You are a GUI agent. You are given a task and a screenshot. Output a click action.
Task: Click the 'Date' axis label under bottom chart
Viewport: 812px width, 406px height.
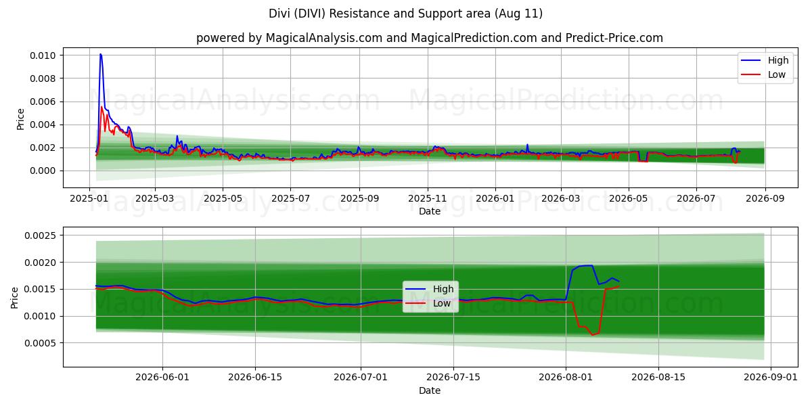tap(430, 390)
